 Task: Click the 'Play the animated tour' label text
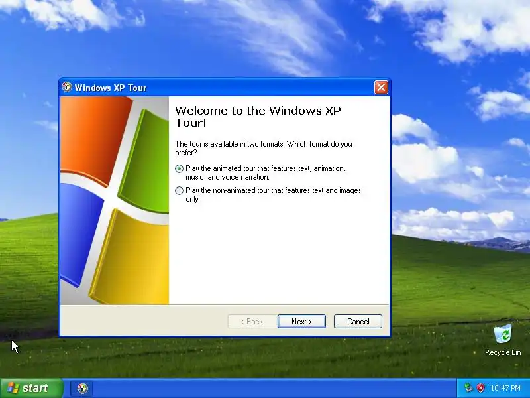coord(266,173)
